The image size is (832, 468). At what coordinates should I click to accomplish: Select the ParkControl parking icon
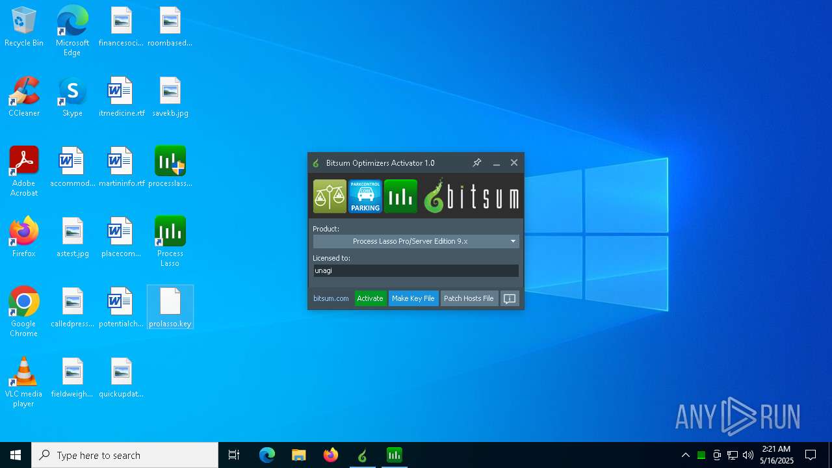point(365,196)
